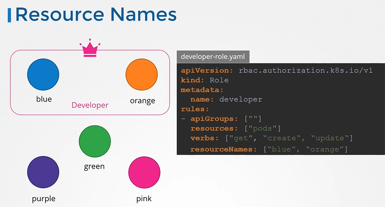Click the pink pod circle
The width and height of the screenshot is (385, 207).
tap(144, 172)
